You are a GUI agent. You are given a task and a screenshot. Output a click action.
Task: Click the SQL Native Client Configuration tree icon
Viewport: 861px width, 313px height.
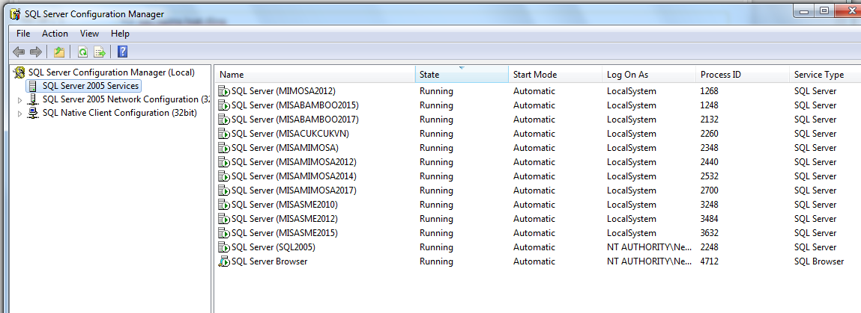[x=34, y=114]
